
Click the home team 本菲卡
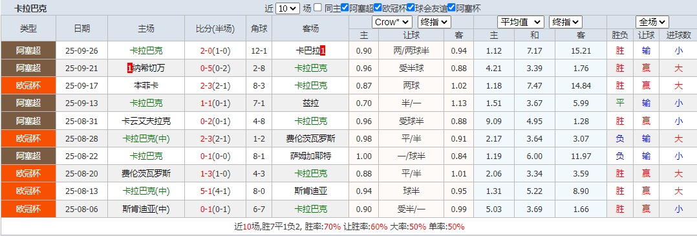pyautogui.click(x=146, y=85)
